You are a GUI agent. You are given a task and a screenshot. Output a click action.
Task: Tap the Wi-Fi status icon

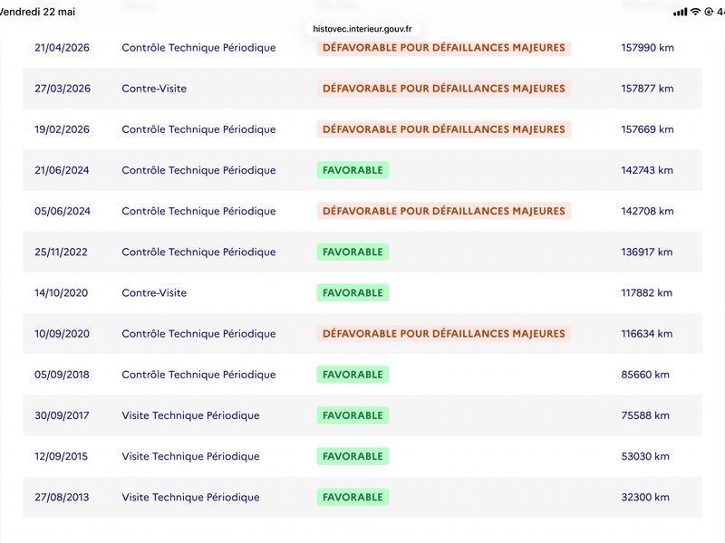tap(695, 12)
